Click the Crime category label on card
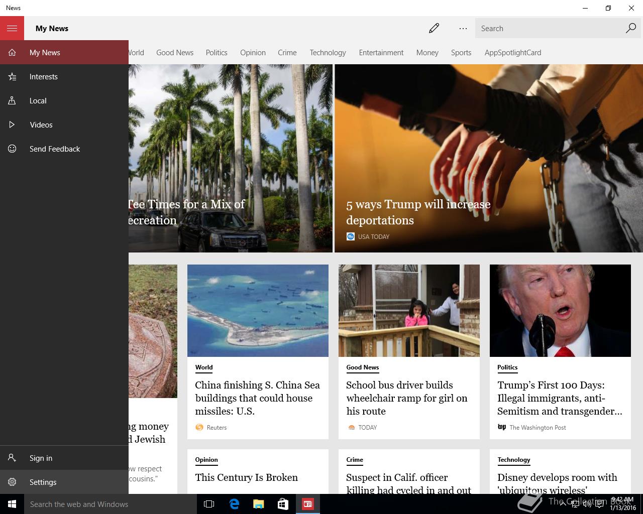Viewport: 643px width, 514px height. click(355, 460)
